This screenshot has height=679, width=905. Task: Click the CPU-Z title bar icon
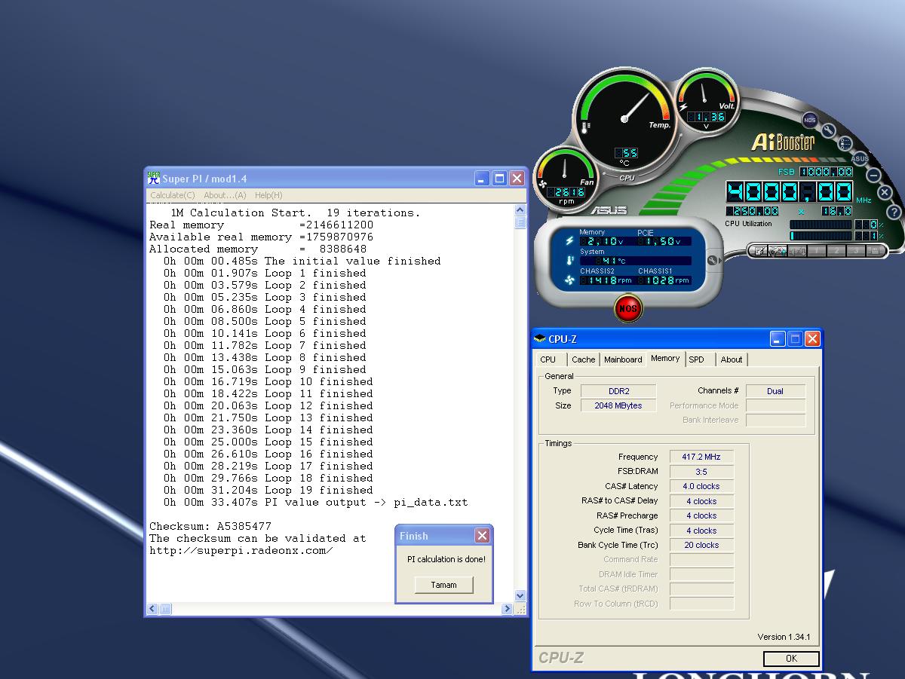(x=540, y=339)
